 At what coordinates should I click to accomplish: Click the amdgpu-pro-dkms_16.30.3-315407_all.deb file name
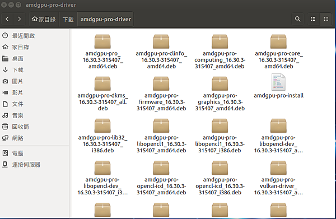pos(102,102)
